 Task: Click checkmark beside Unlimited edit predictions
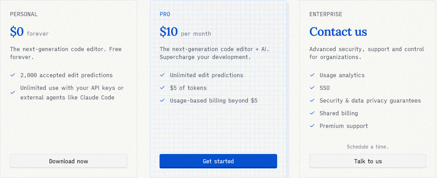click(162, 75)
